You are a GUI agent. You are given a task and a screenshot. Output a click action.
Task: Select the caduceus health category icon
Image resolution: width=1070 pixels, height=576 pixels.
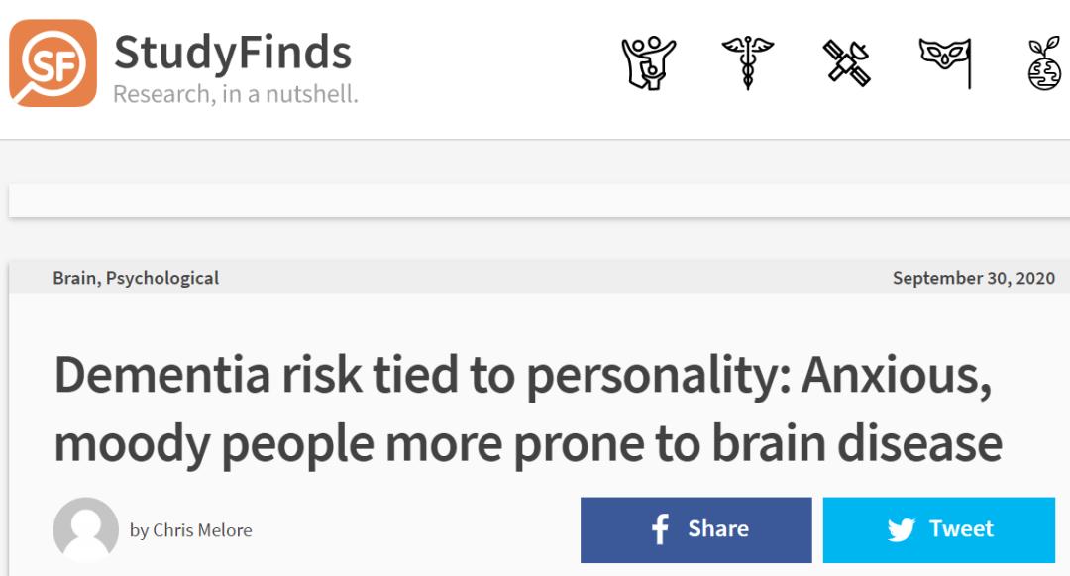coord(746,62)
